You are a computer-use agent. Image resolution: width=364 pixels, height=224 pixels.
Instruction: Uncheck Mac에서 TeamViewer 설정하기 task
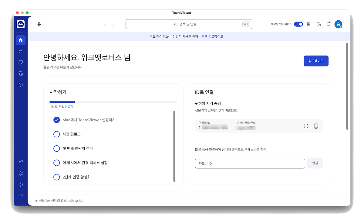56,120
